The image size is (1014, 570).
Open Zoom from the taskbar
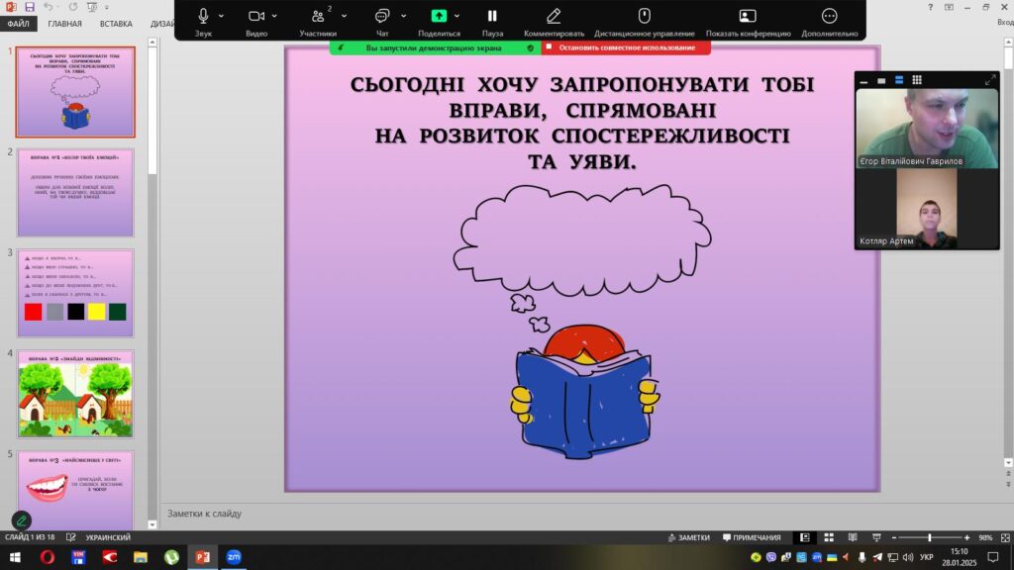tap(234, 557)
